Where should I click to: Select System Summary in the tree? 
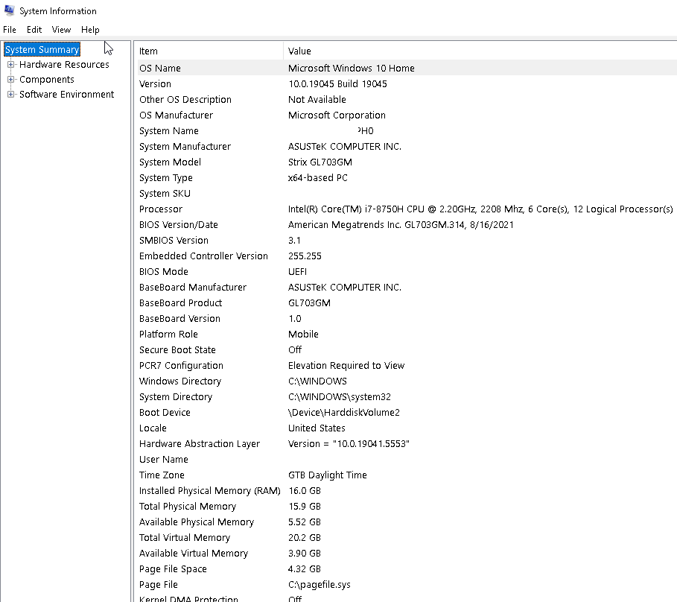[x=42, y=50]
